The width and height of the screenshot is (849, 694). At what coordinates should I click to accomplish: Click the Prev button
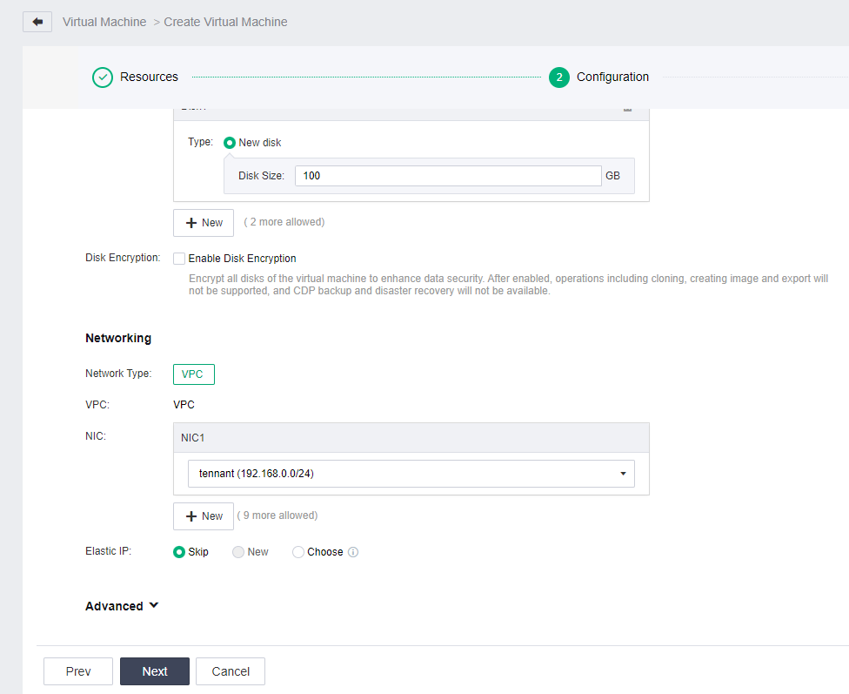(78, 671)
